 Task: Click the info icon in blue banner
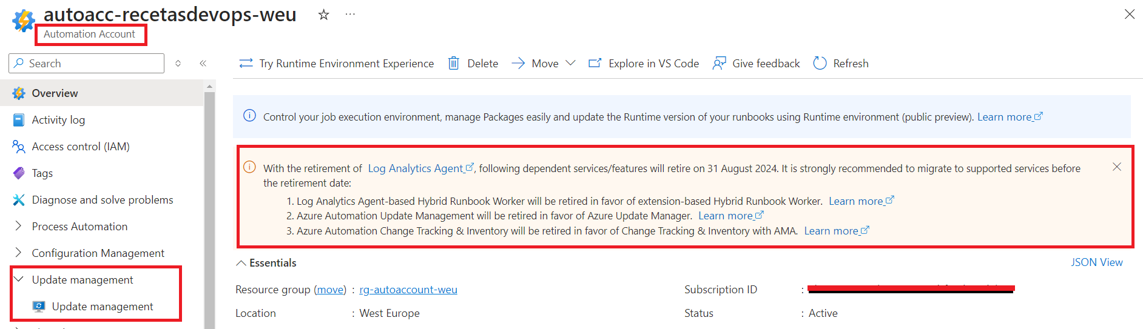pyautogui.click(x=249, y=116)
